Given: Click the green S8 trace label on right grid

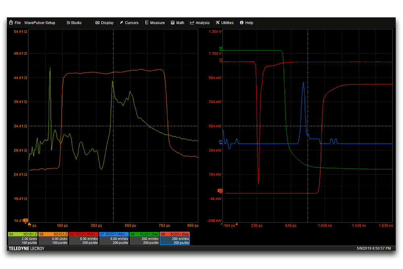Looking at the screenshot, I should pyautogui.click(x=220, y=48).
